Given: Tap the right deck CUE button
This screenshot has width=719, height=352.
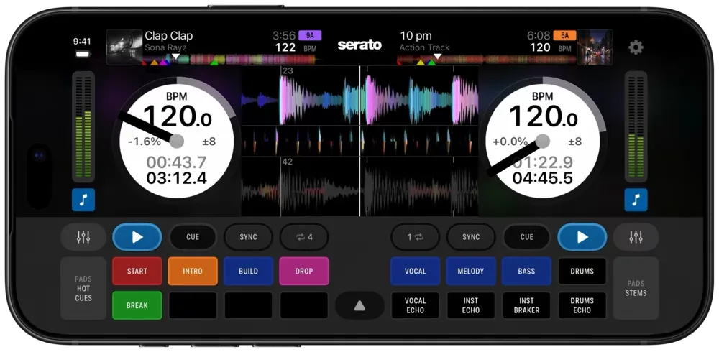Looking at the screenshot, I should pyautogui.click(x=526, y=237).
